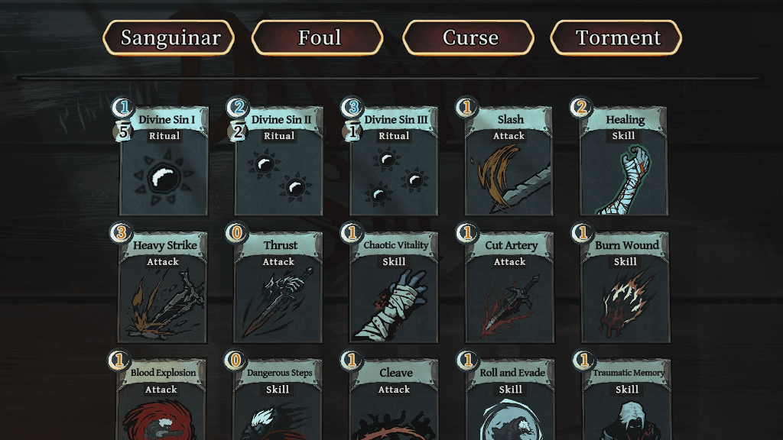Select the Divine Sin I ritual card

(x=164, y=160)
